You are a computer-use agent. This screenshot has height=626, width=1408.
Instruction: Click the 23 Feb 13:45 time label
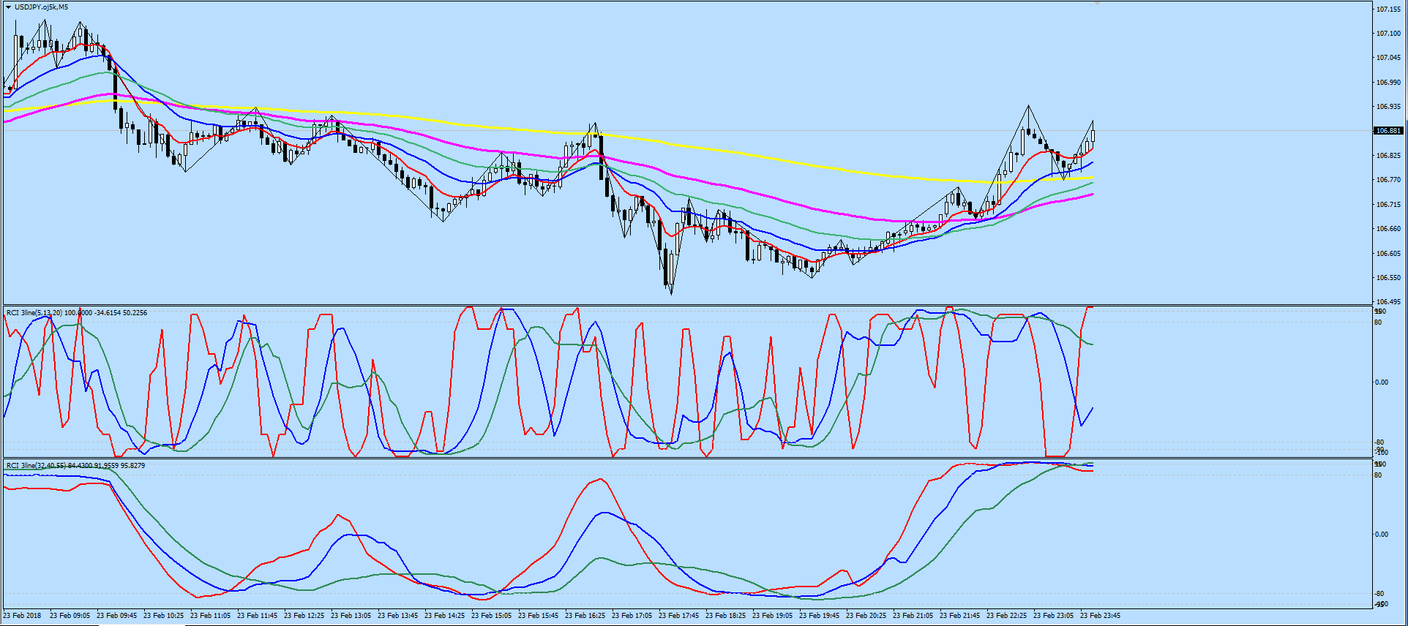coord(397,616)
